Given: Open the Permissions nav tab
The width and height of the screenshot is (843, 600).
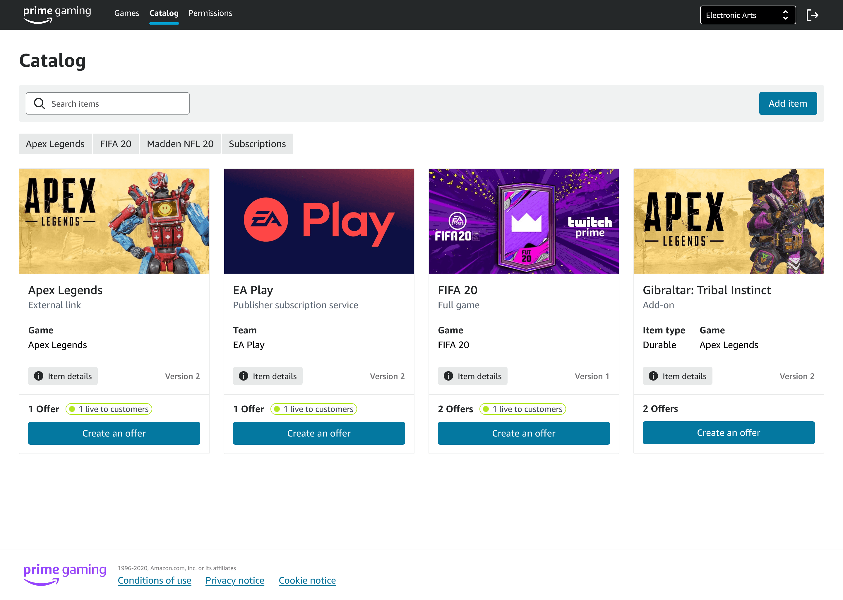Looking at the screenshot, I should pos(210,13).
